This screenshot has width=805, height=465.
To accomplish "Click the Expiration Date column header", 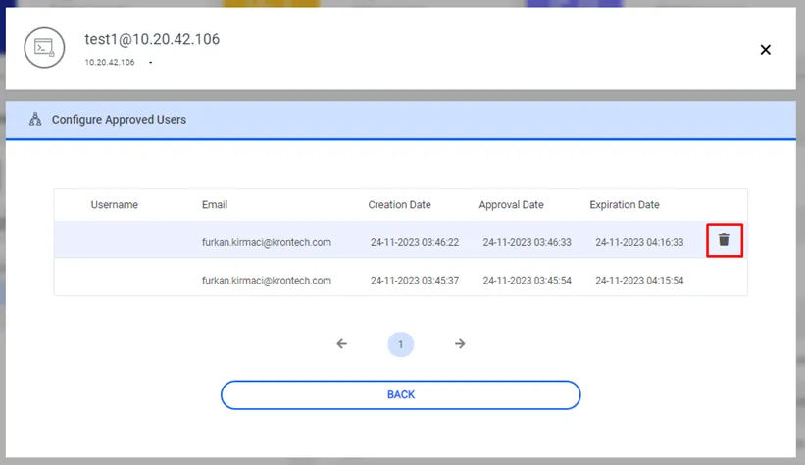I will point(625,204).
